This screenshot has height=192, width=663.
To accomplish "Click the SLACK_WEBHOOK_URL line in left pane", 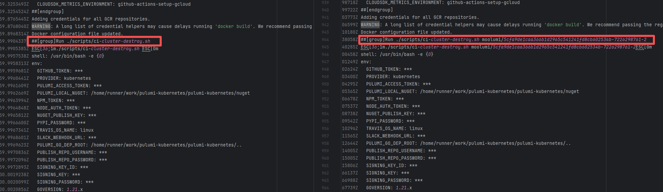I will pos(66,138).
